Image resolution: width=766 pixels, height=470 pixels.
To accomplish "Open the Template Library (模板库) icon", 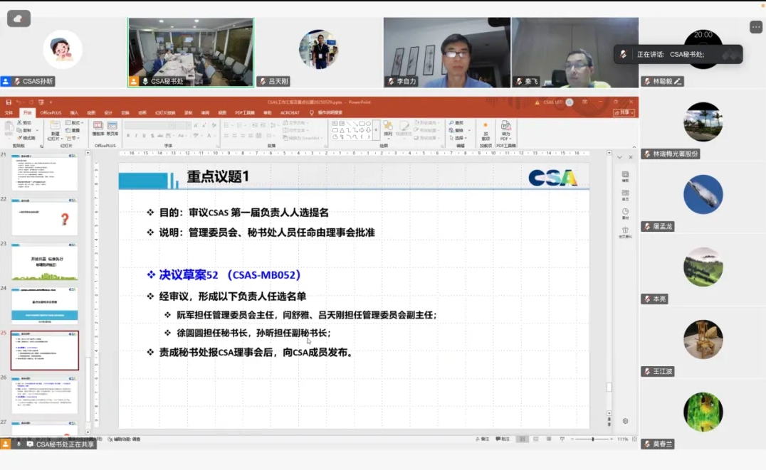I will point(98,126).
